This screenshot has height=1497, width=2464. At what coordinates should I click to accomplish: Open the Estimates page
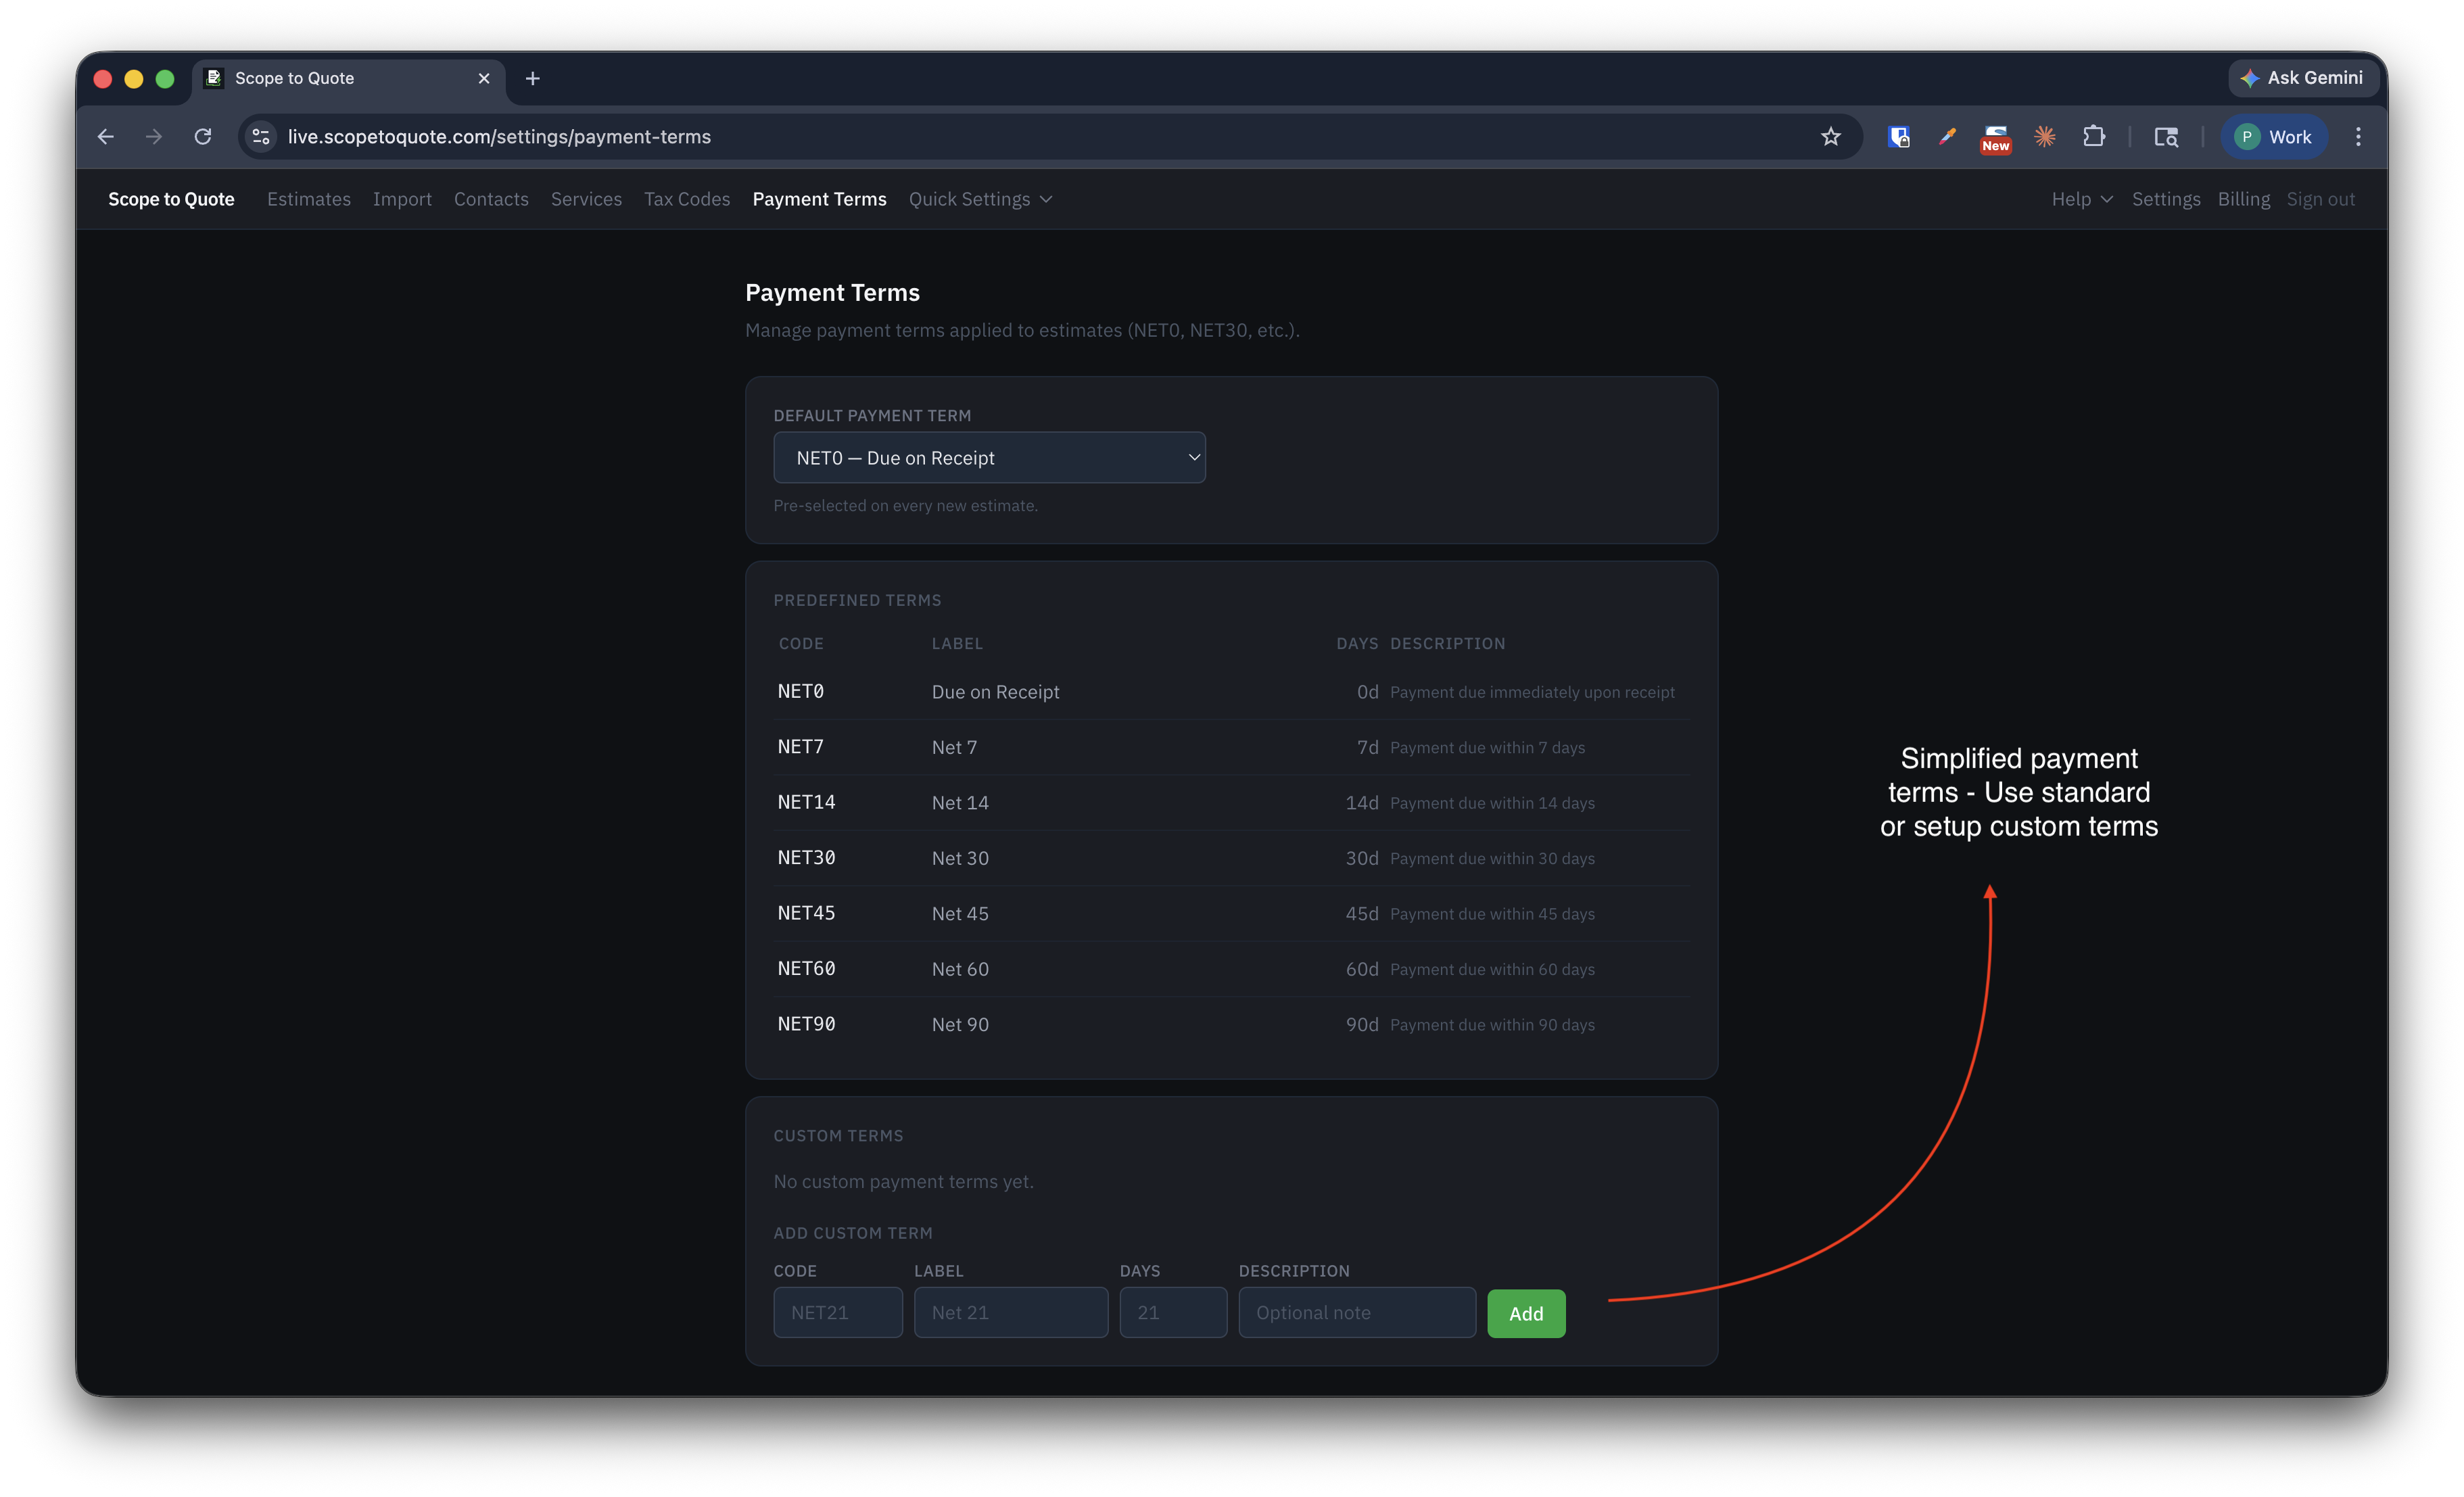coord(308,199)
